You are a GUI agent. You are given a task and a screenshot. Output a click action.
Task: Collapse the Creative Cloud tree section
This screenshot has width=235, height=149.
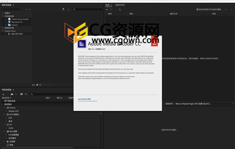(3, 31)
